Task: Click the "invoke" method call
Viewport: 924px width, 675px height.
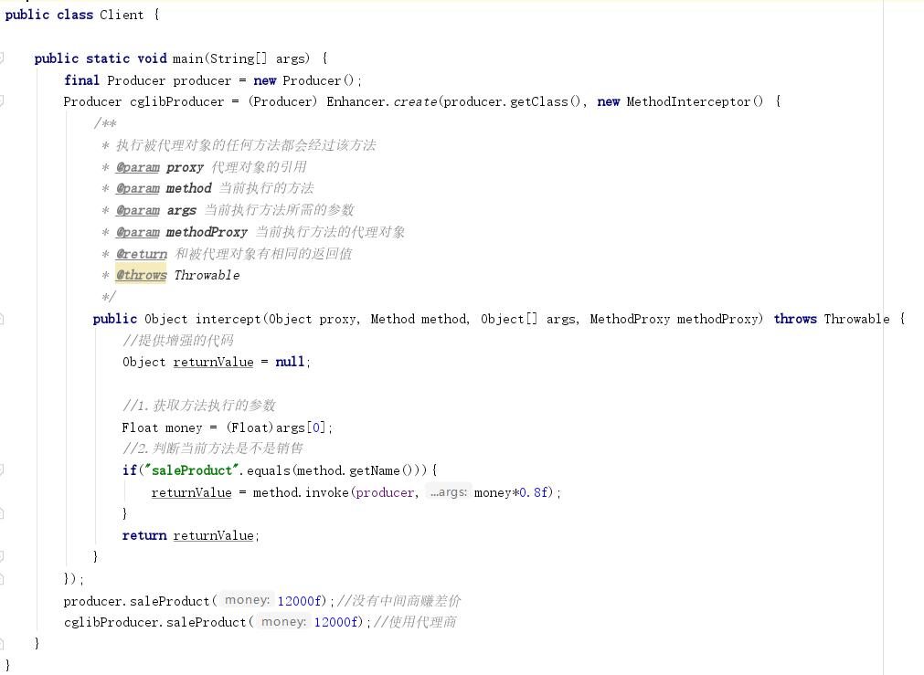Action: (327, 492)
